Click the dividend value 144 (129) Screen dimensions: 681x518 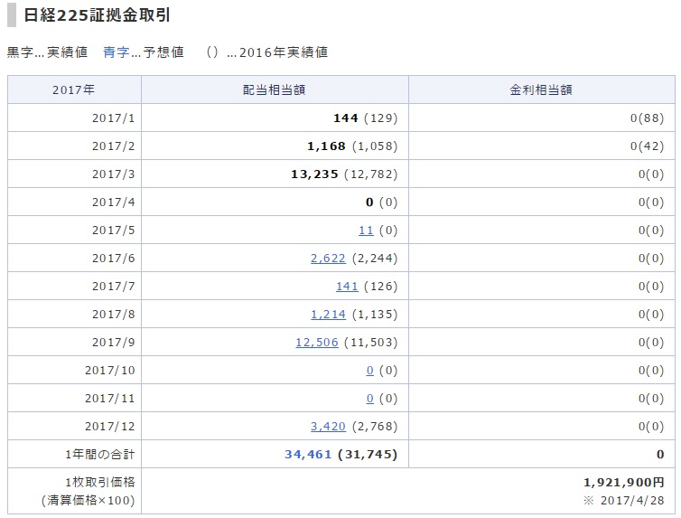click(365, 118)
